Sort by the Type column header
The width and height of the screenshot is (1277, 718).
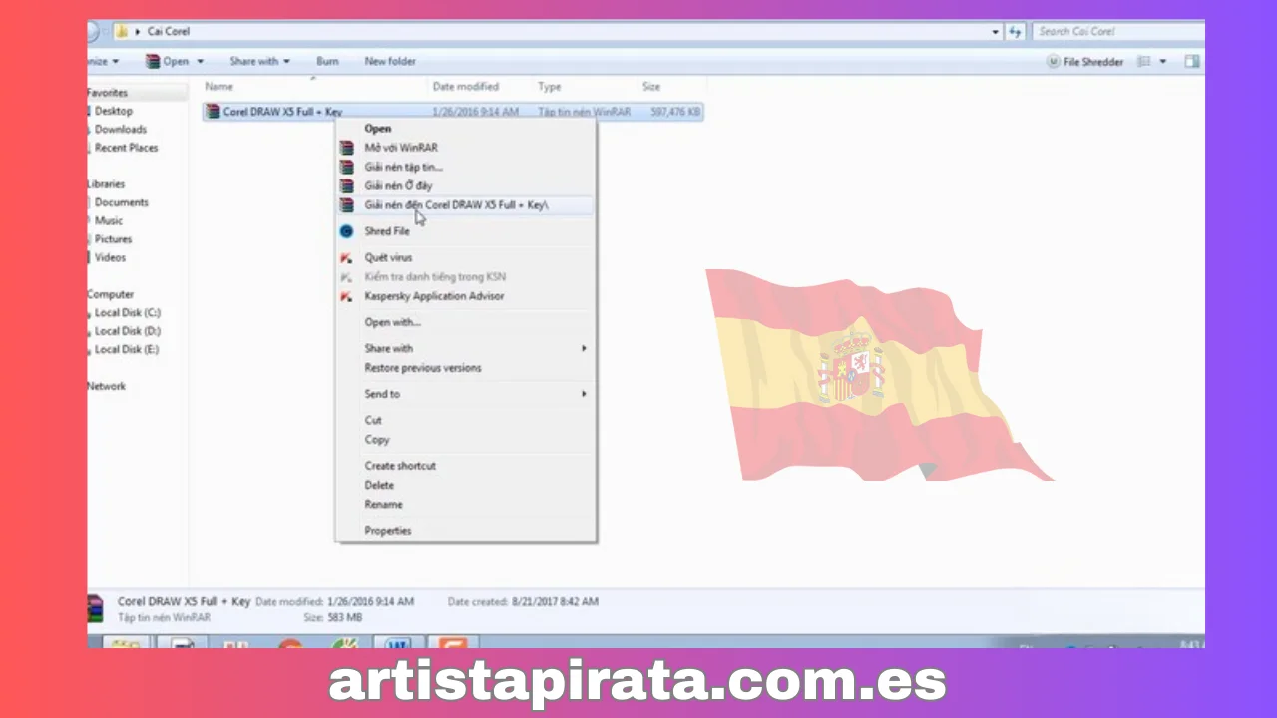click(549, 87)
